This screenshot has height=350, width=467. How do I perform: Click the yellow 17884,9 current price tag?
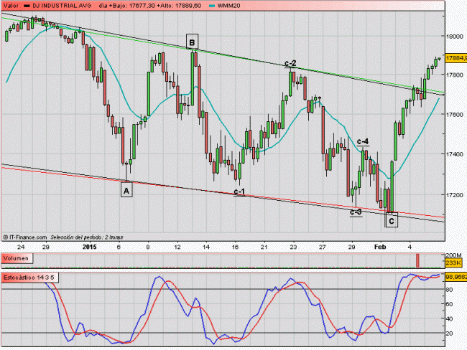[456, 58]
